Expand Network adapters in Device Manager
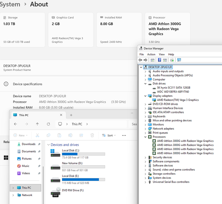Viewport: 222px width, 204px height. (x=145, y=129)
